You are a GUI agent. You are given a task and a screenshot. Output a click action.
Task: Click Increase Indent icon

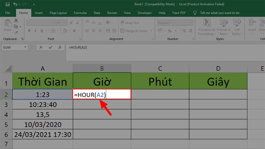point(114,31)
